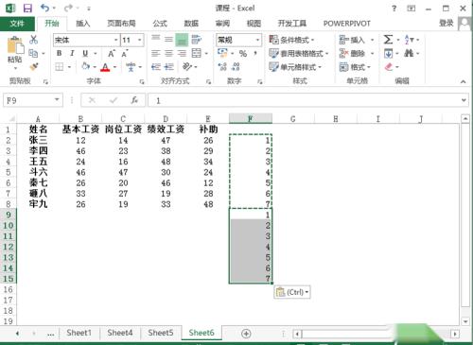Open the font size dropdown
Image resolution: width=473 pixels, height=345 pixels.
coord(139,40)
